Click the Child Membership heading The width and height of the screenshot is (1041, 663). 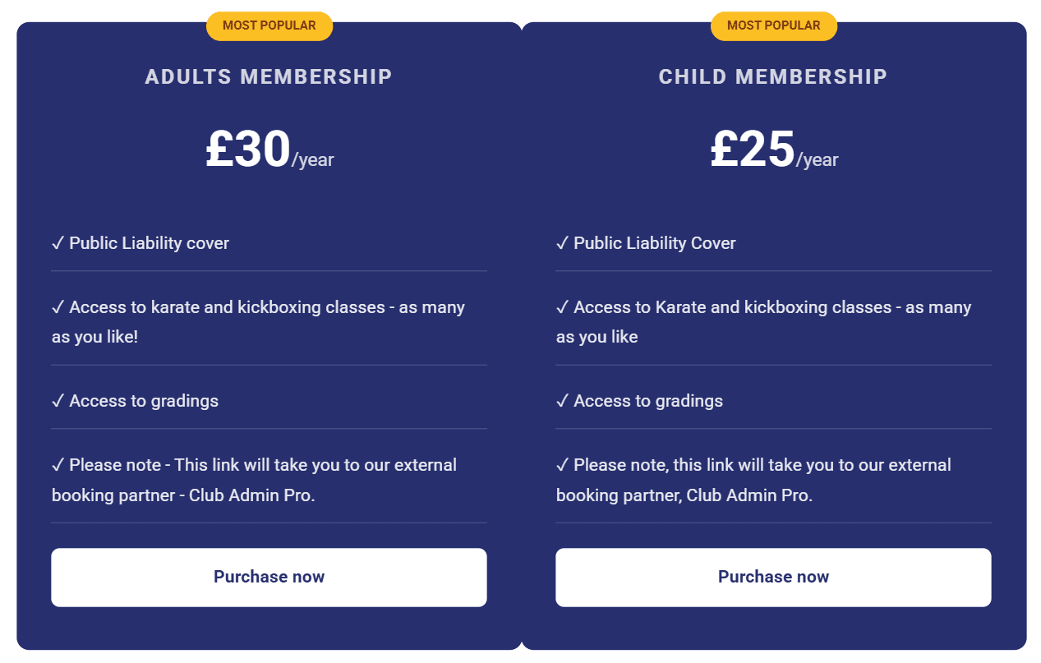(773, 76)
